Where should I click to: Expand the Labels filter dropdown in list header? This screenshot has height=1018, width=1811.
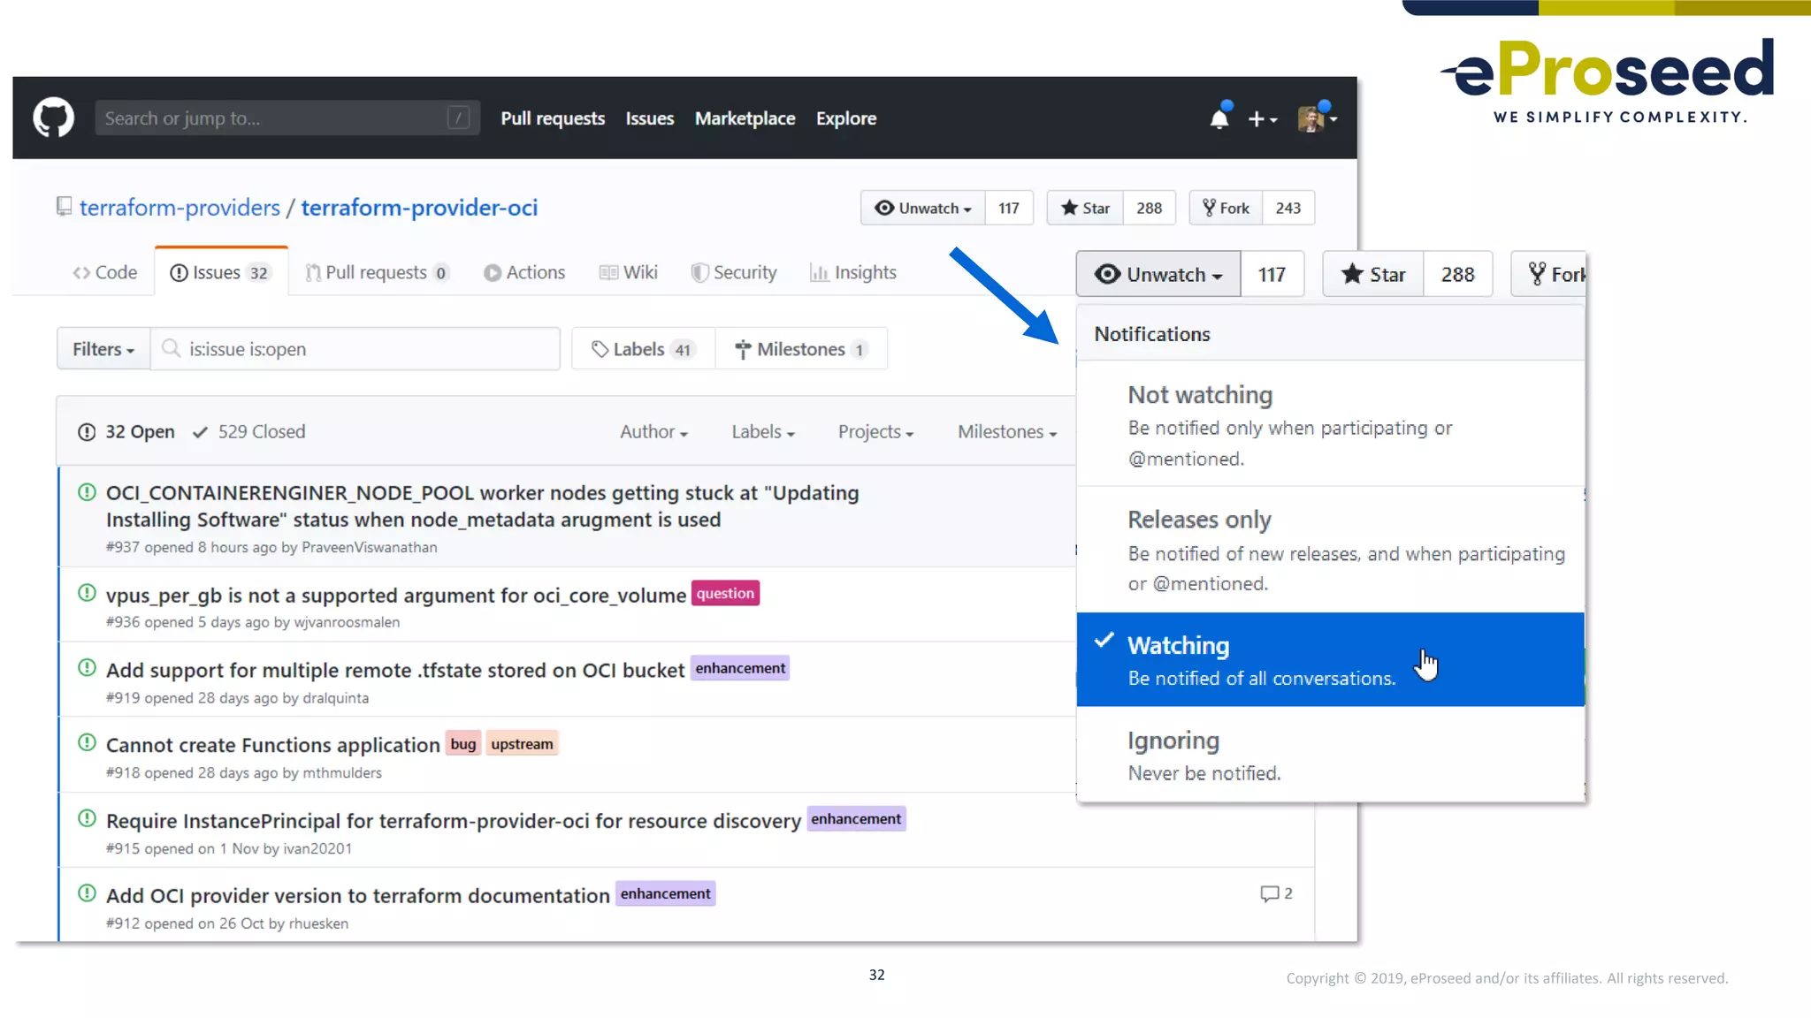763,431
